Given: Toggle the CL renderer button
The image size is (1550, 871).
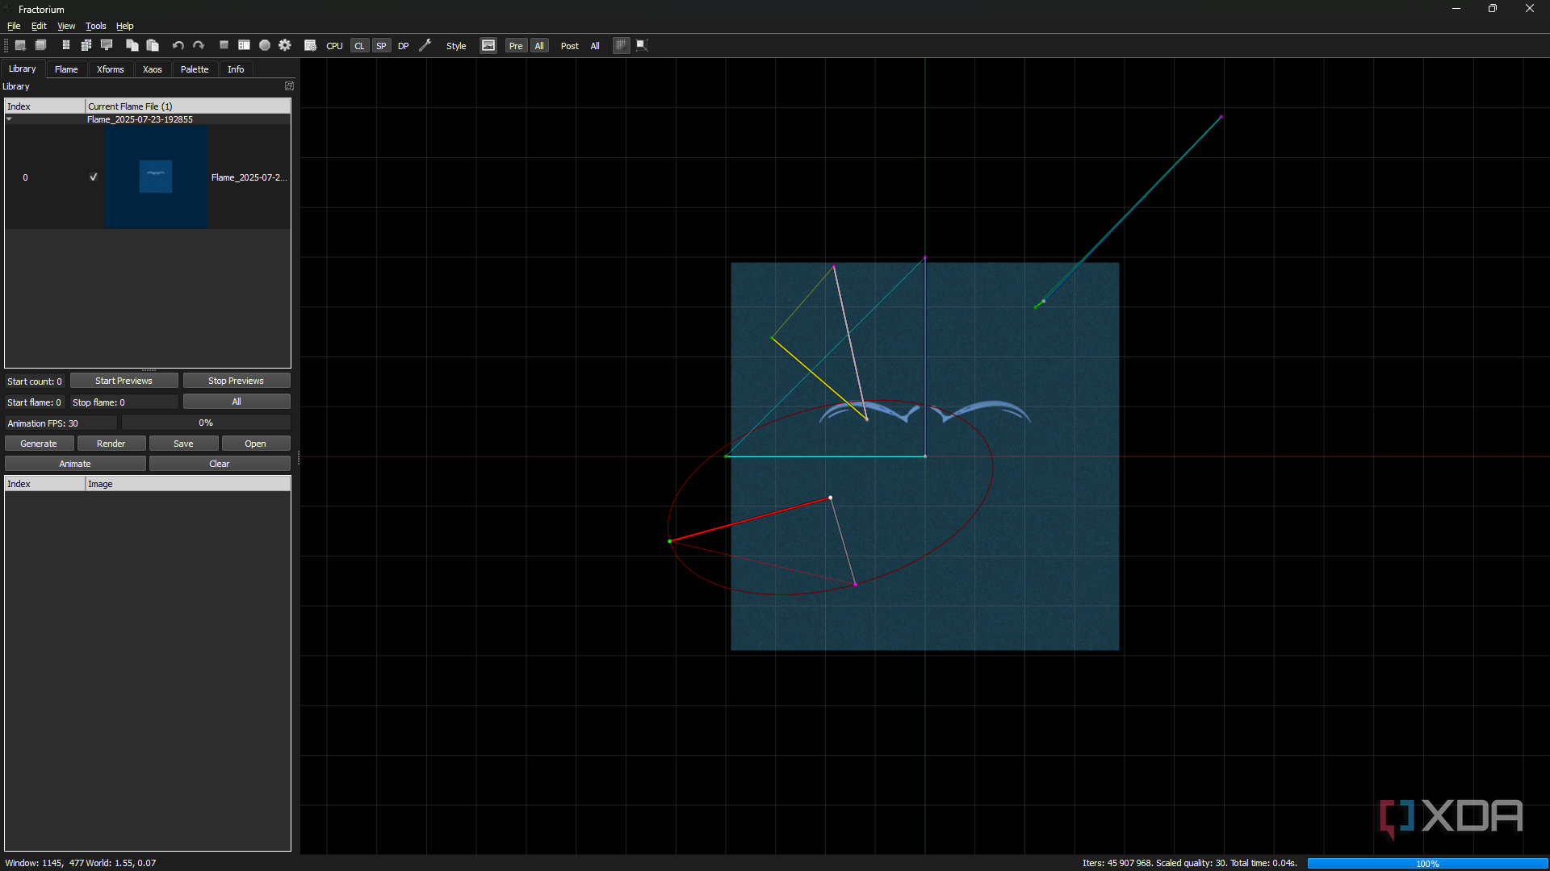Looking at the screenshot, I should tap(359, 46).
